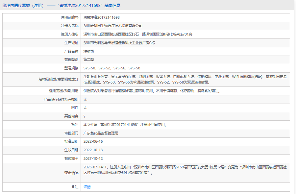Select the 注册人住所 address value
The width and height of the screenshot is (296, 194).
pyautogui.click(x=138, y=34)
